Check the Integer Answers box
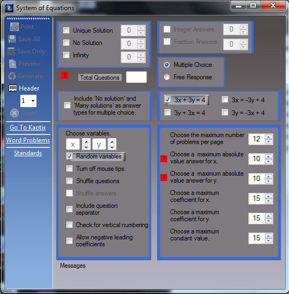289x294 pixels. tap(167, 29)
